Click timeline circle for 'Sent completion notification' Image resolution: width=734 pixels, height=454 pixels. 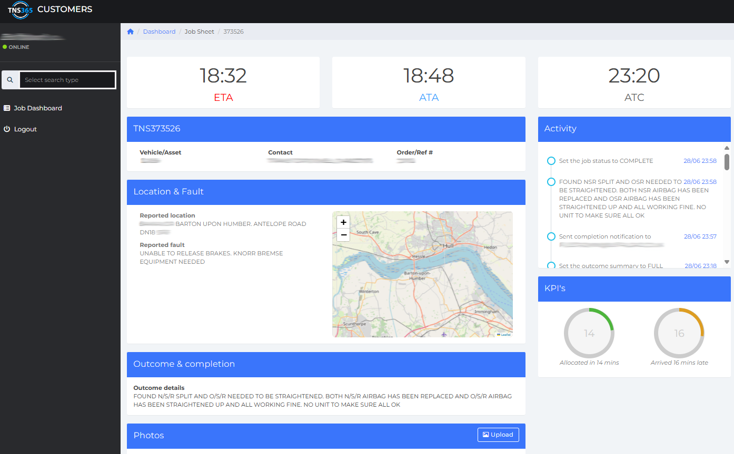(x=551, y=236)
